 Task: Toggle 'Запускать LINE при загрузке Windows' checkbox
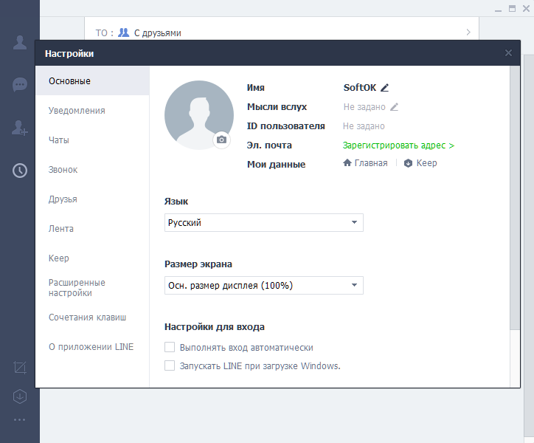pos(170,365)
